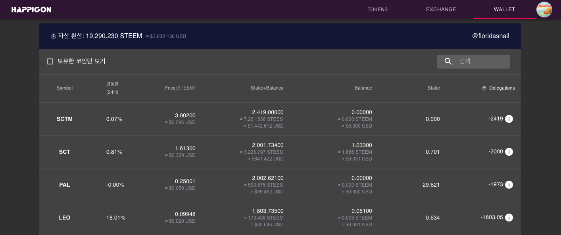Viewport: 561px width, 235px height.
Task: Sort by the 변동률 (24H) column
Action: pos(112,88)
